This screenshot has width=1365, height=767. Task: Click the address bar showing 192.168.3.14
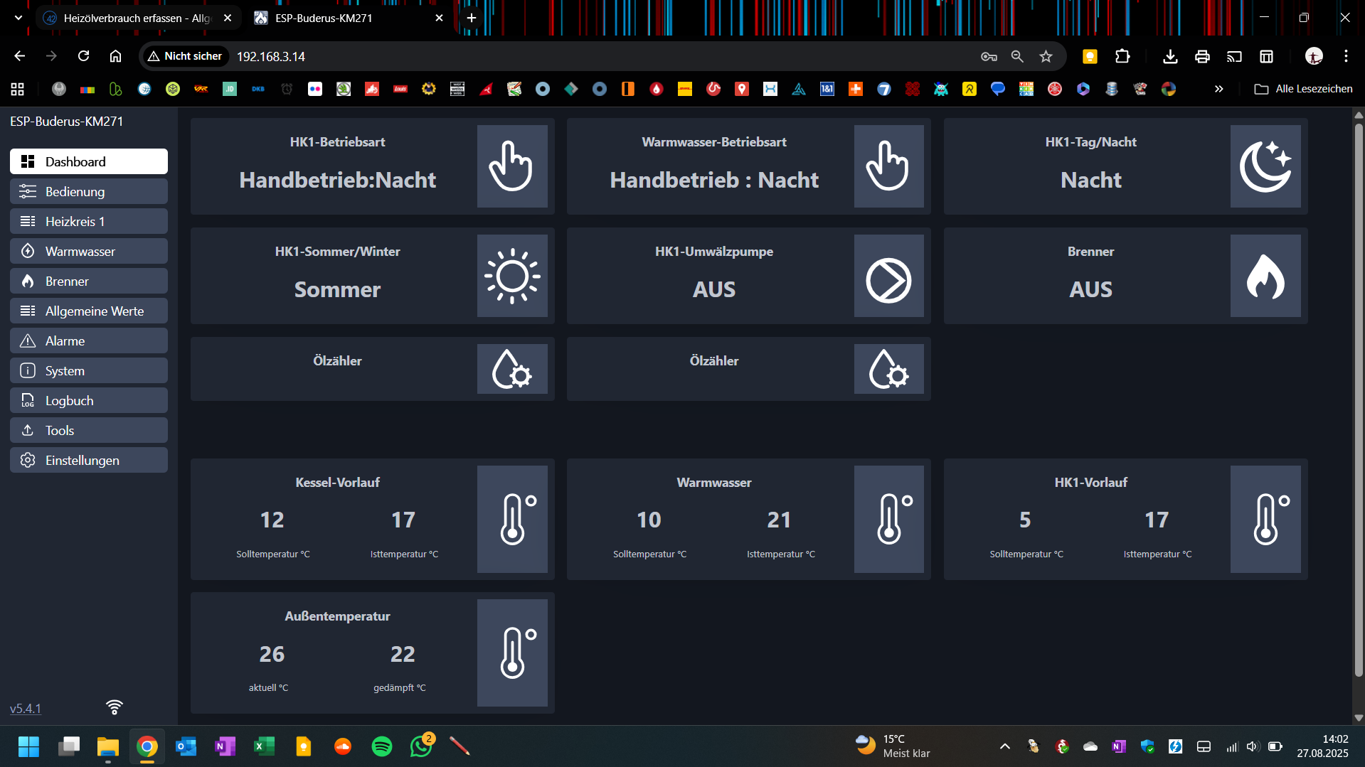coord(569,56)
